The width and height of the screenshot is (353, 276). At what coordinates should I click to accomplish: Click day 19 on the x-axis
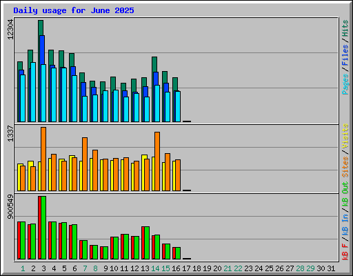pyautogui.click(x=207, y=268)
